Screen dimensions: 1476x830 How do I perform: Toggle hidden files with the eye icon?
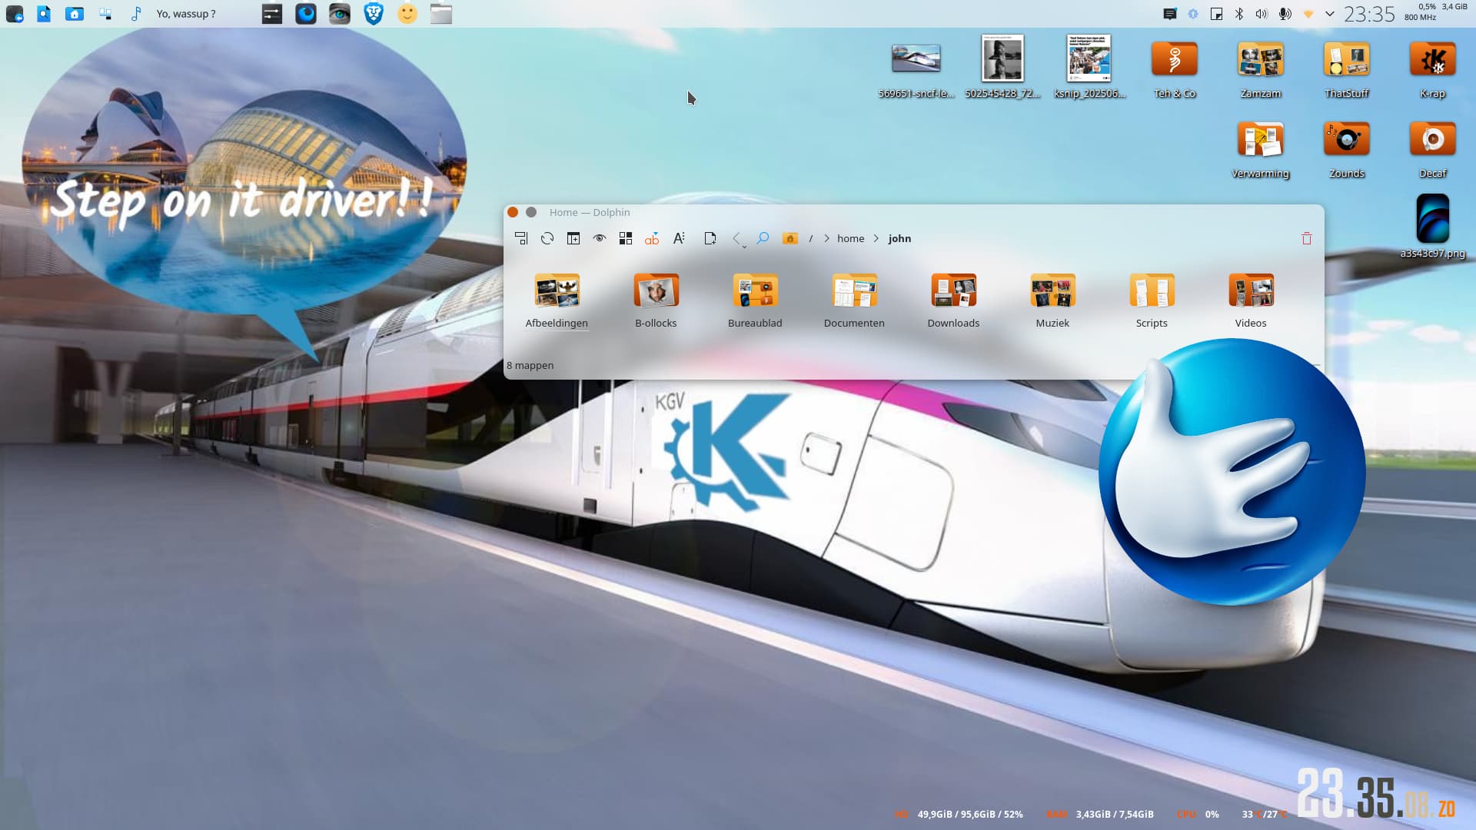(600, 238)
